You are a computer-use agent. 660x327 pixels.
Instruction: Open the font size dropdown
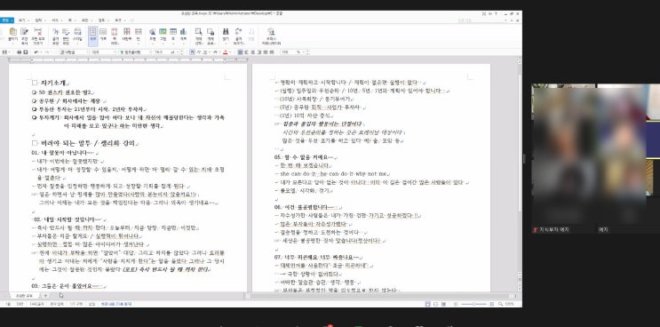point(167,52)
